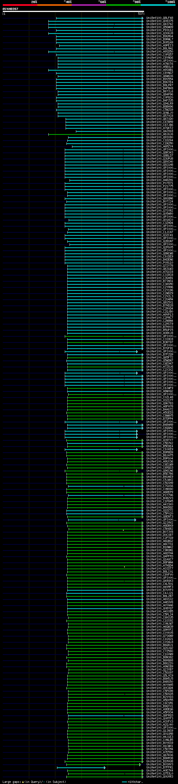Select hit label UniRef100_P09110

[159, 263]
